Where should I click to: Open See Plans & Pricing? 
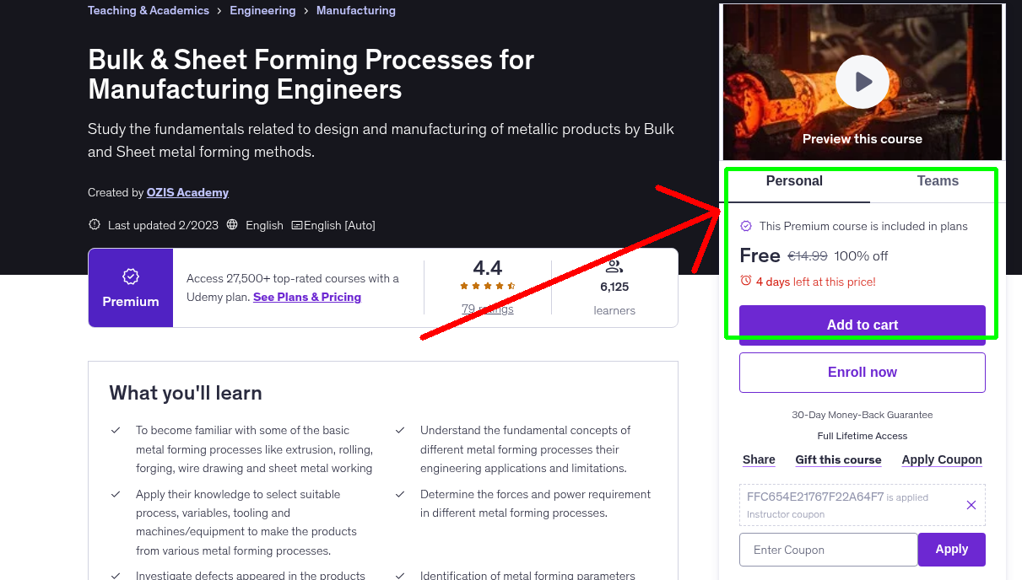[306, 297]
